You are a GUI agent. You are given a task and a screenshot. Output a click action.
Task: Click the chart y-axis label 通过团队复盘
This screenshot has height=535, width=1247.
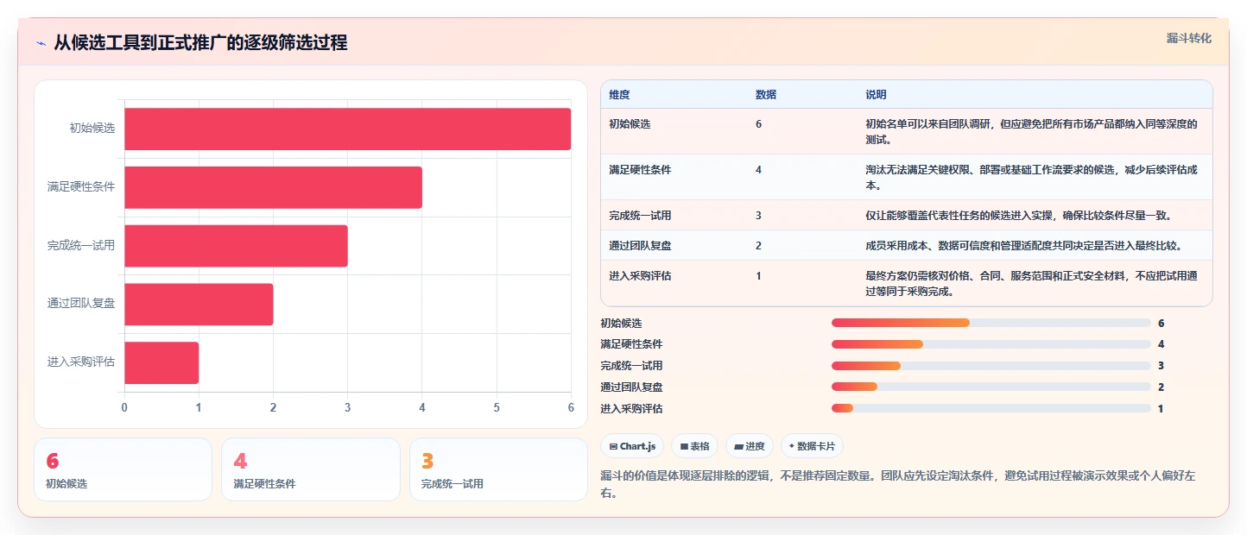[x=81, y=303]
